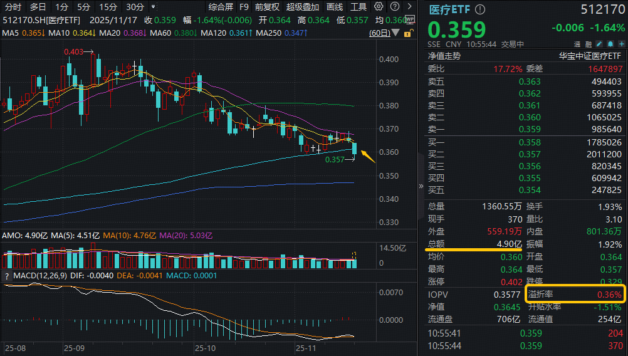
Task: Set a price alert with bell icon
Action: tap(610, 44)
